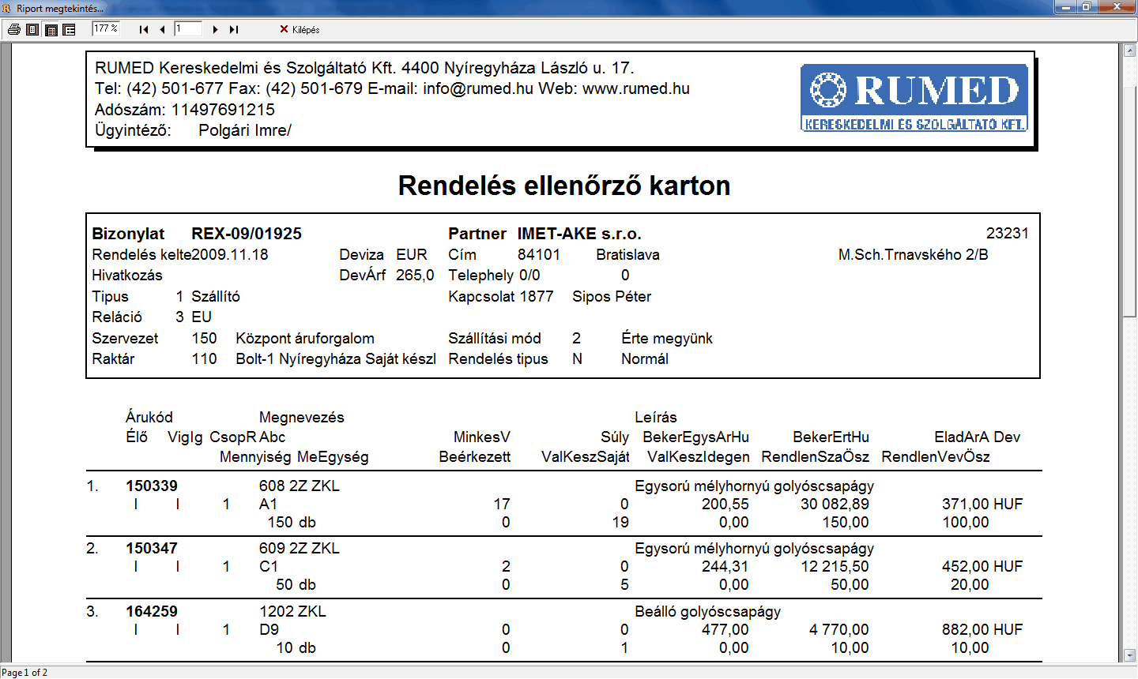Click the page number input field
The height and width of the screenshot is (679, 1138).
coord(188,28)
